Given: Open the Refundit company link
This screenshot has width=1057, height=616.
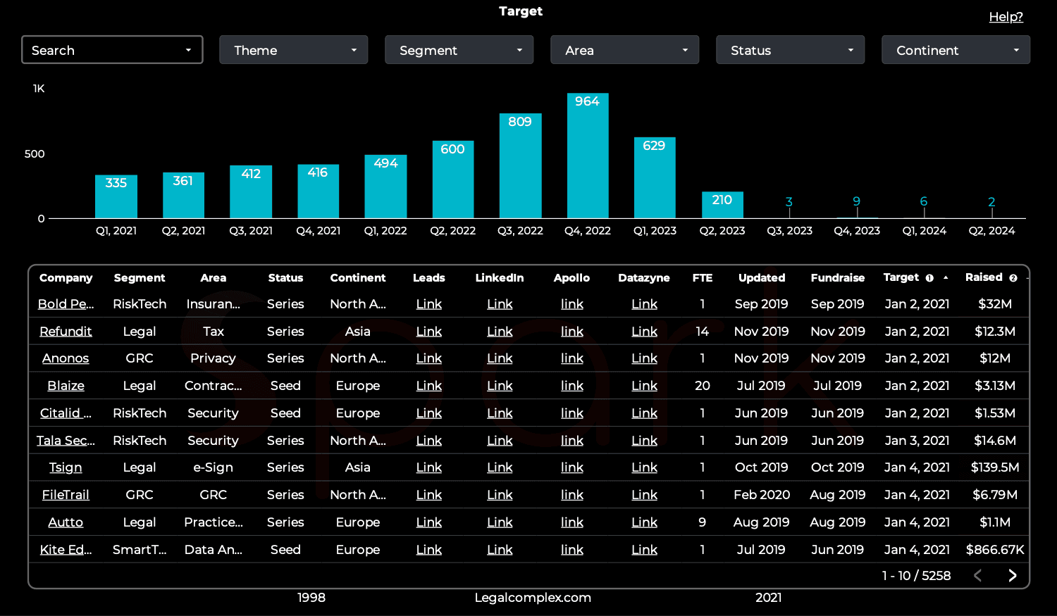Looking at the screenshot, I should [x=66, y=331].
